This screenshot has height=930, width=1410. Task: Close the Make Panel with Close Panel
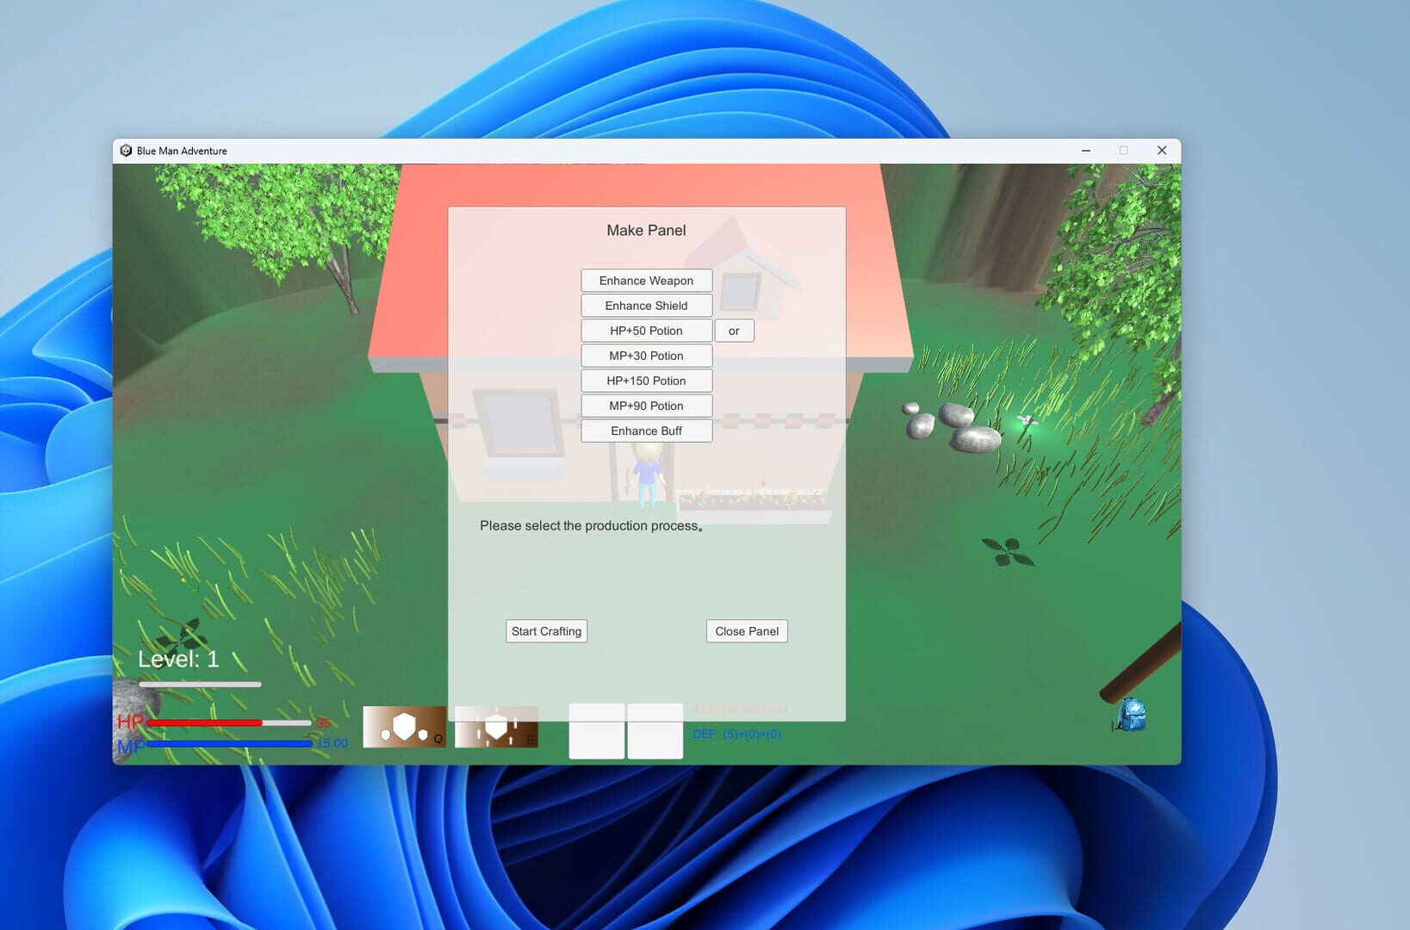[747, 631]
